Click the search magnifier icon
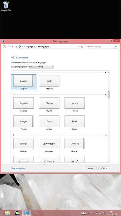Screen dimensions: 121x216 pyautogui.click(x=116, y=47)
